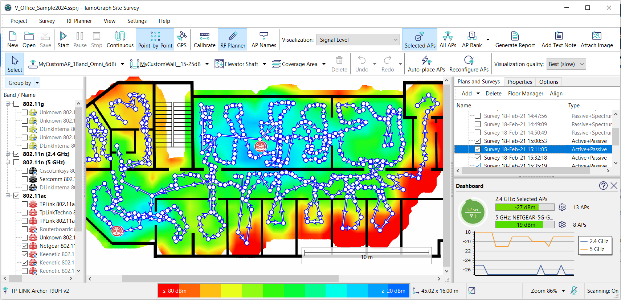Select Point-by-Point survey mode
The height and width of the screenshot is (300, 621).
coord(155,39)
